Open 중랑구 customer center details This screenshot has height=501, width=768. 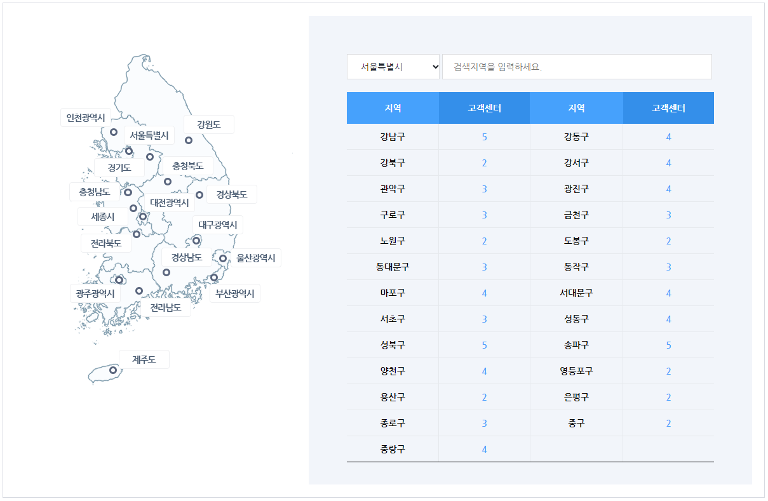point(484,449)
